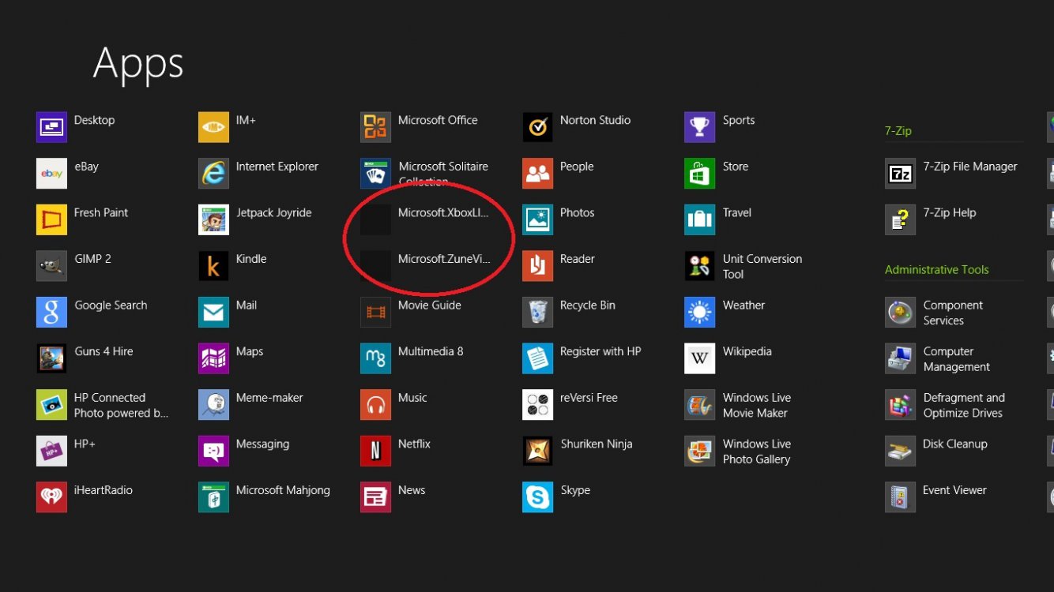The width and height of the screenshot is (1054, 592).
Task: Open Event Viewer icon
Action: 900,497
